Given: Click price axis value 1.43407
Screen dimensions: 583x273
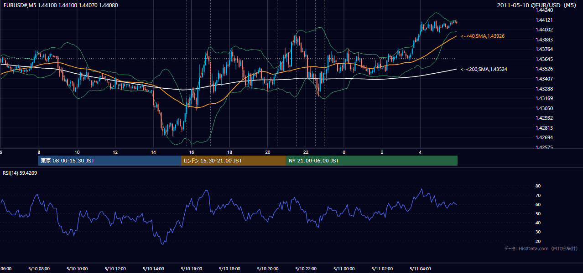Looking at the screenshot, I should [x=544, y=79].
